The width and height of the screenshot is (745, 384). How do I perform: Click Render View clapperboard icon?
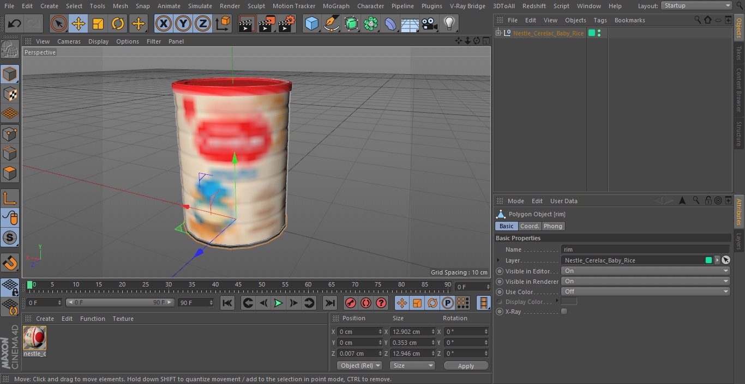247,23
